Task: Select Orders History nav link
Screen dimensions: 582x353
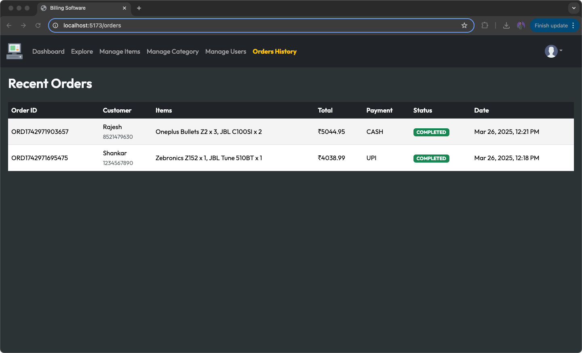Action: 274,52
